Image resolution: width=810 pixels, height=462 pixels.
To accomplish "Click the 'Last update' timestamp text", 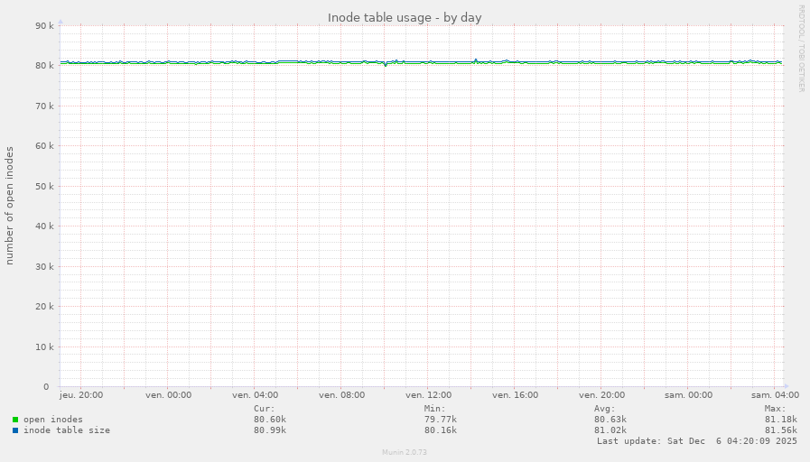I will coord(697,441).
